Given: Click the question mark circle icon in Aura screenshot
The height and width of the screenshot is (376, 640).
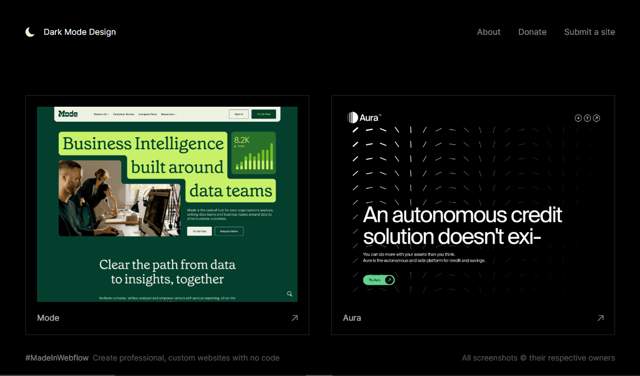Looking at the screenshot, I should (x=587, y=118).
